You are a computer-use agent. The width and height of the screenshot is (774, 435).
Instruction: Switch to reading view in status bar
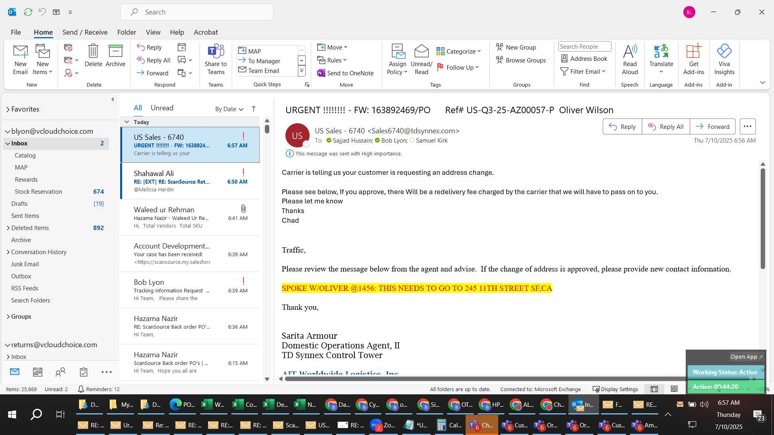(x=674, y=389)
